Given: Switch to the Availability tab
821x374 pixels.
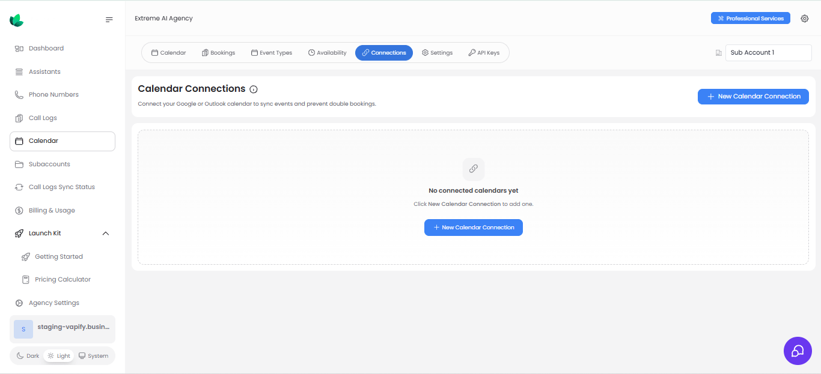Looking at the screenshot, I should pos(328,53).
